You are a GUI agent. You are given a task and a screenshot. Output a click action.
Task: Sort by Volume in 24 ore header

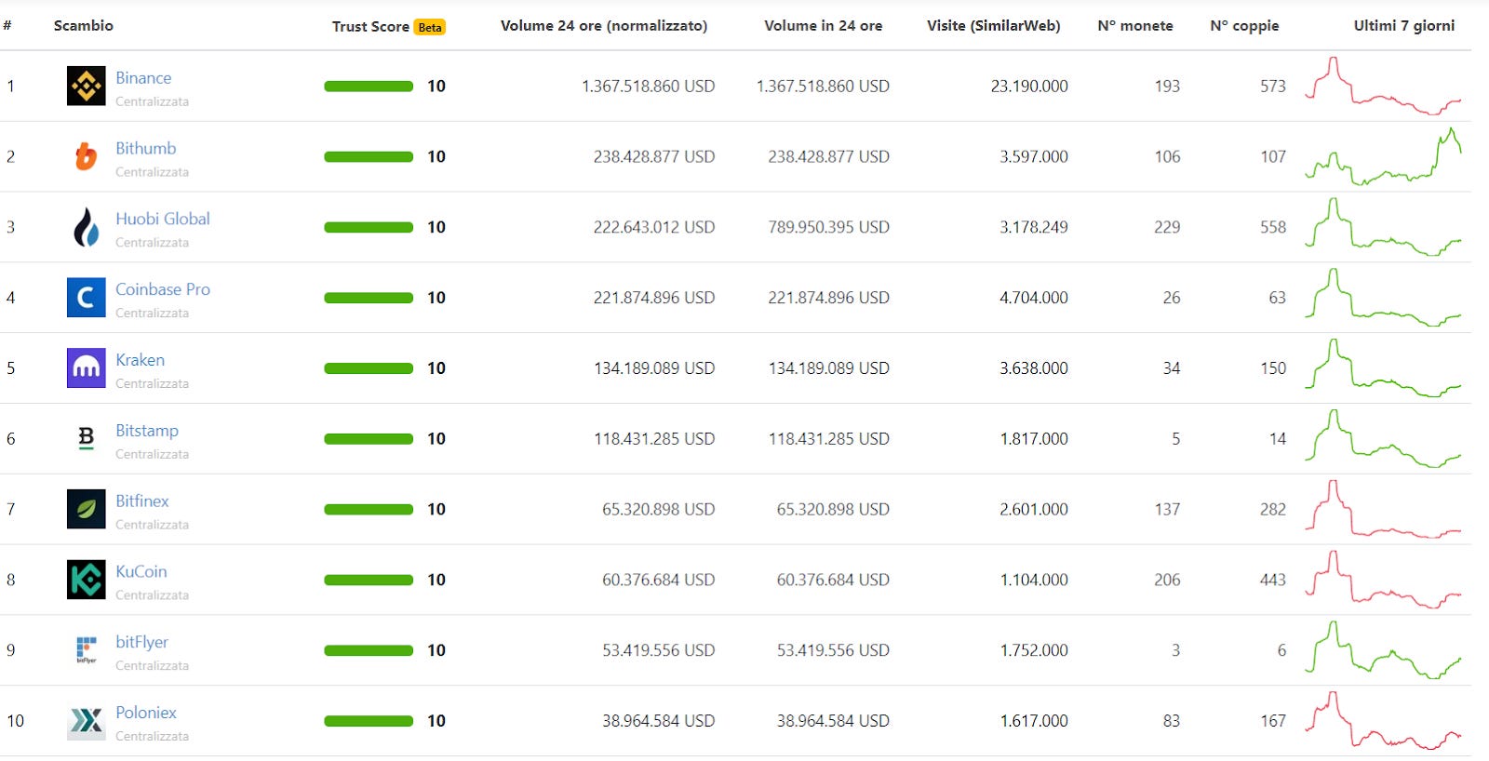824,26
